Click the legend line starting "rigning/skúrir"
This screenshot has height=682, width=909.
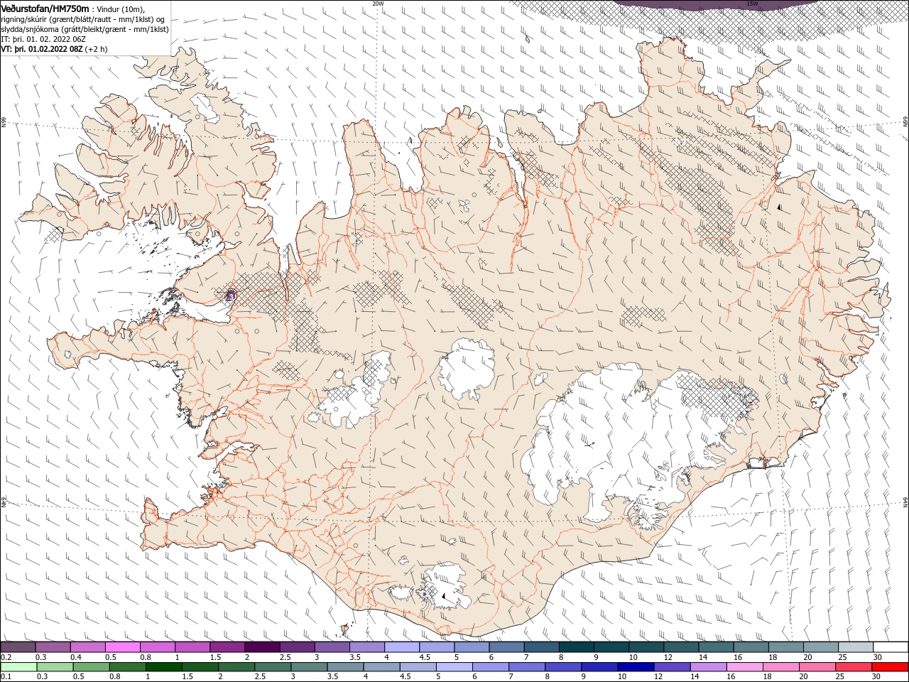83,19
